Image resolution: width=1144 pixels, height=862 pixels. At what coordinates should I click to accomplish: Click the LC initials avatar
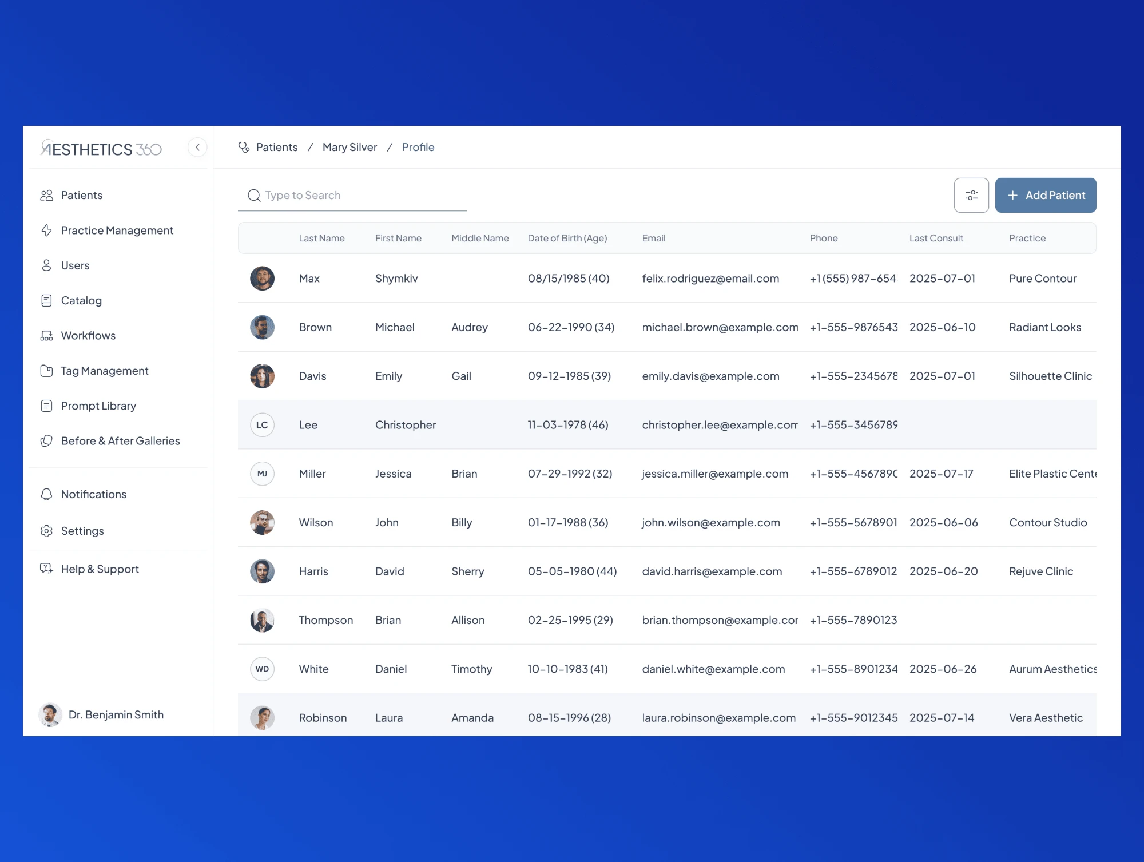pyautogui.click(x=262, y=425)
